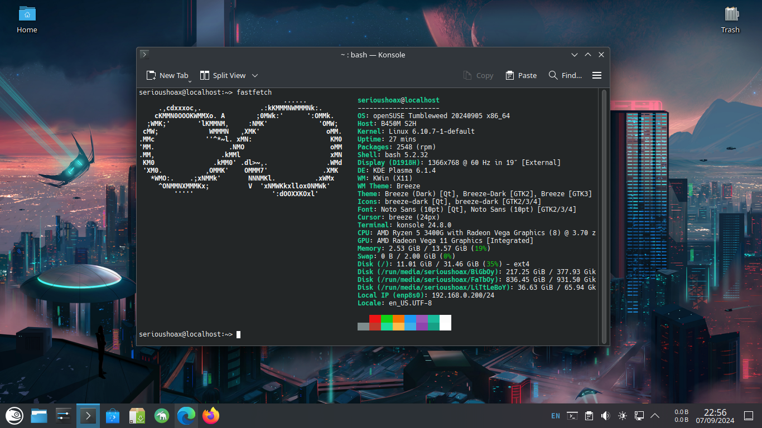Viewport: 762px width, 428px height.
Task: Launch Firefox from the taskbar
Action: coord(211,416)
